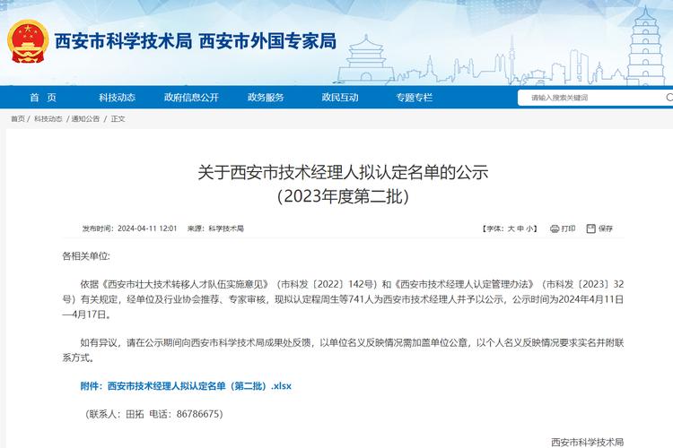The height and width of the screenshot is (448, 673).
Task: Open the 政府信息公开 navigation item
Action: tap(191, 98)
